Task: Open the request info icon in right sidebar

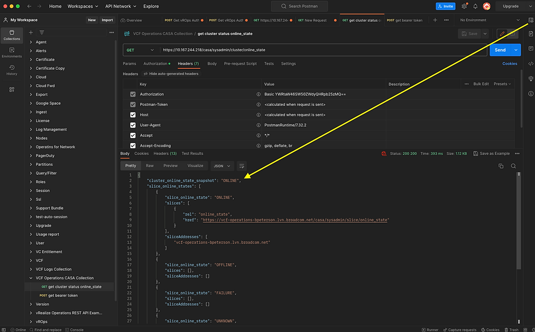Action: (x=531, y=93)
